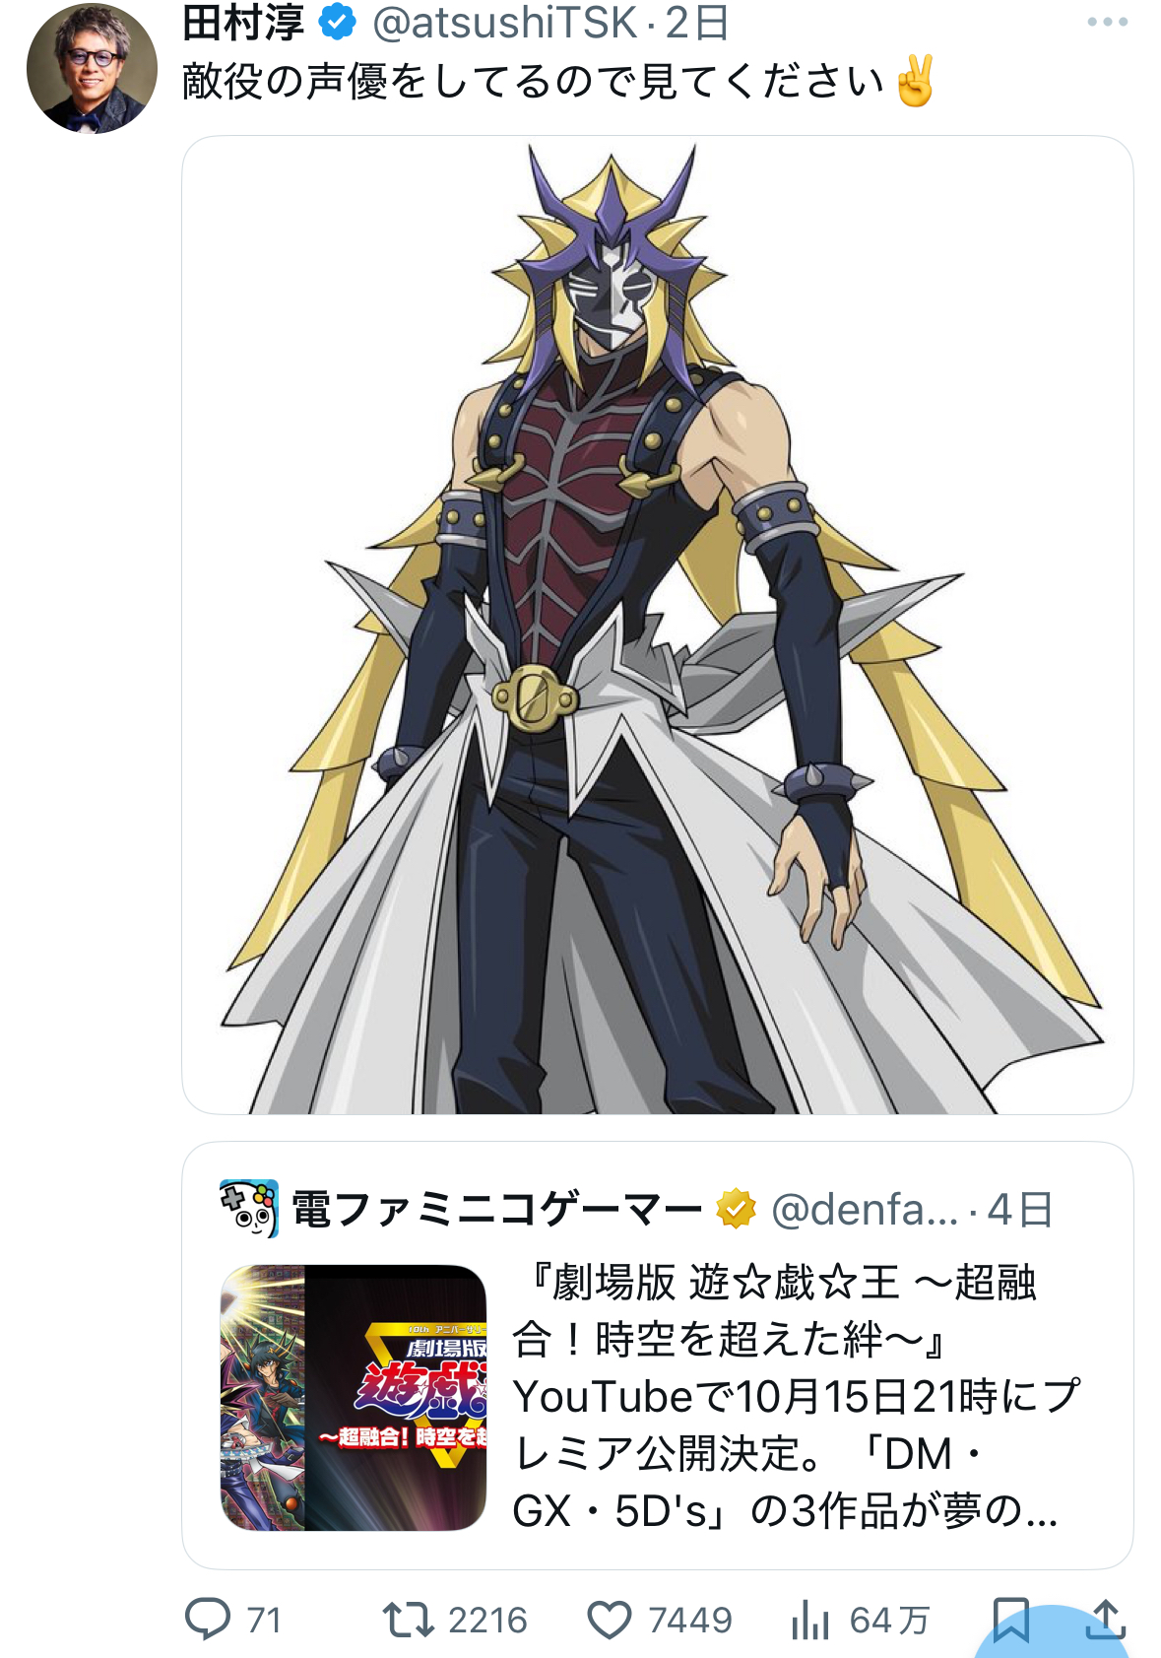Open 田村淳 profile picture avatar
The height and width of the screenshot is (1658, 1161).
(x=92, y=68)
